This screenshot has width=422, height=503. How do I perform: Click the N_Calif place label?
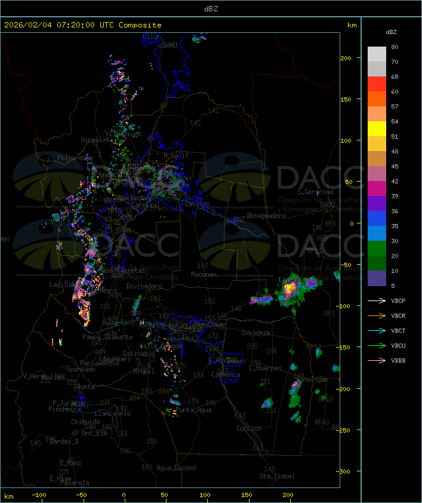coord(176,155)
